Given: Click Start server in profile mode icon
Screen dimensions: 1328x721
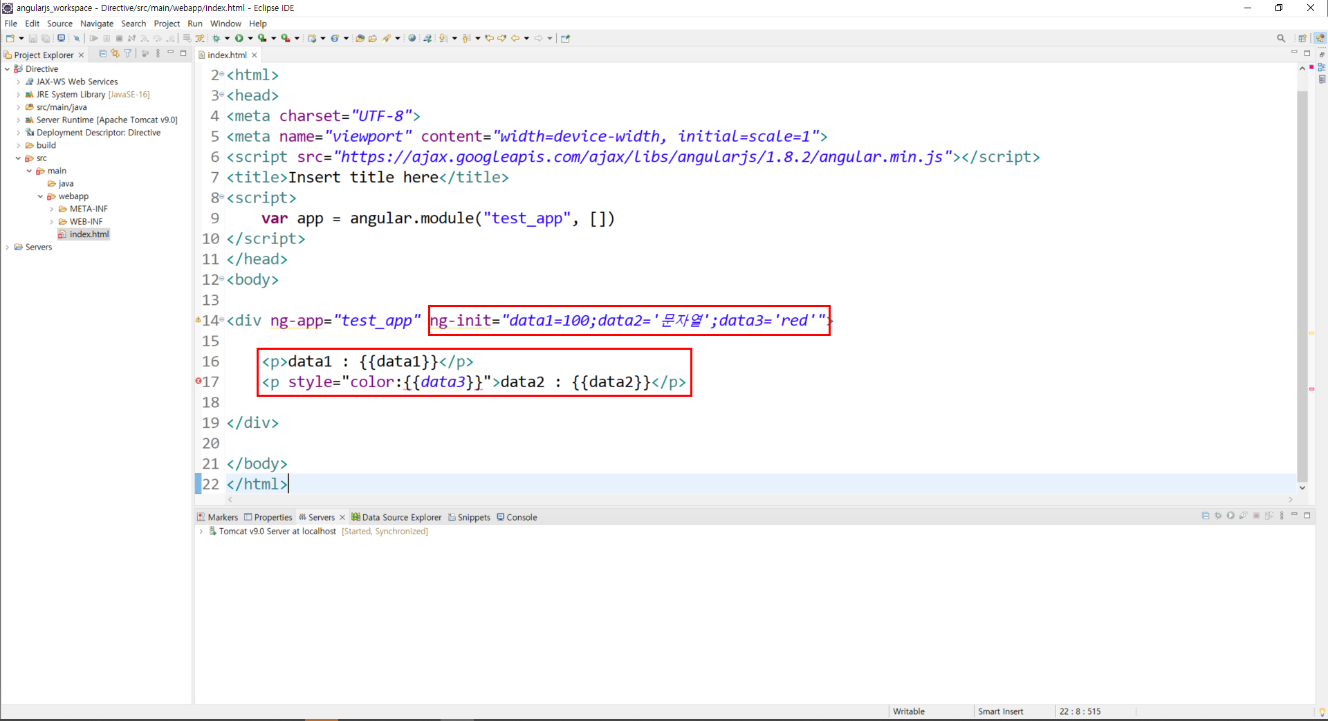Looking at the screenshot, I should (x=1244, y=516).
